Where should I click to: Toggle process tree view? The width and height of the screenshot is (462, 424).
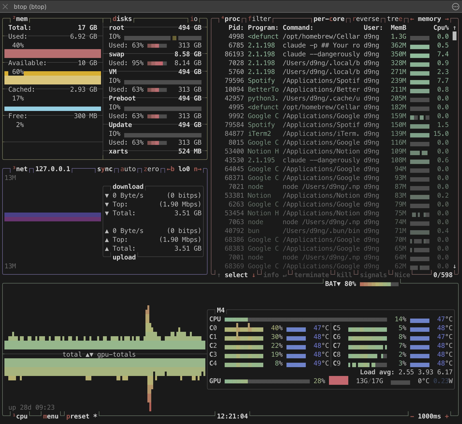click(395, 19)
